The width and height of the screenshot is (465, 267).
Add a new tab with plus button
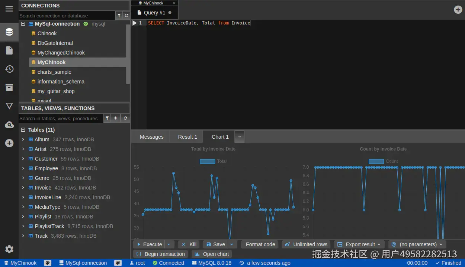(x=458, y=10)
